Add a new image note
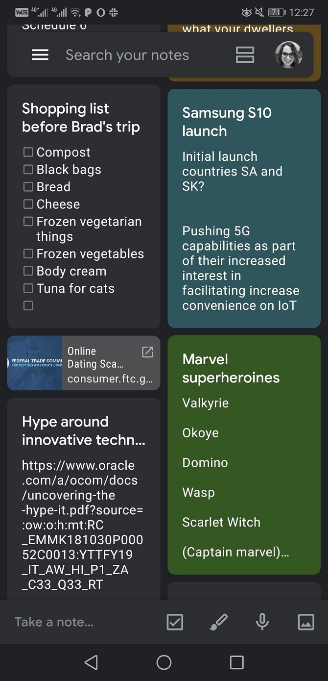328x681 pixels. [306, 622]
